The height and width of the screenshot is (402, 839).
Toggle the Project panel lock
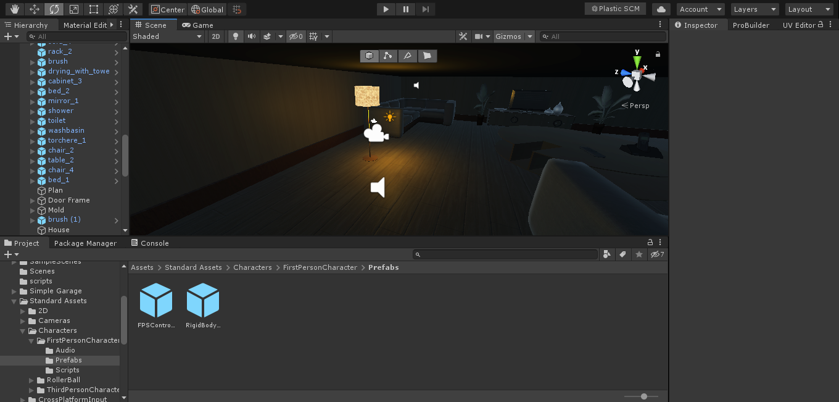650,243
